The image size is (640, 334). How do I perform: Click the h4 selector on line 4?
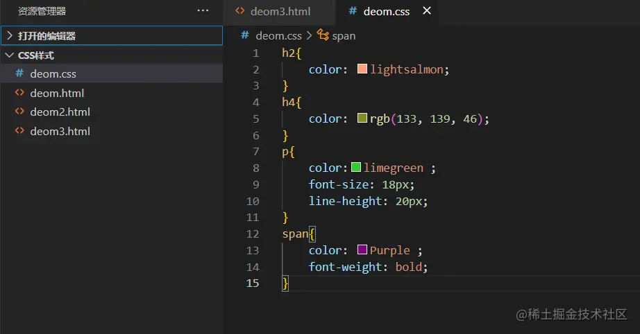click(288, 103)
